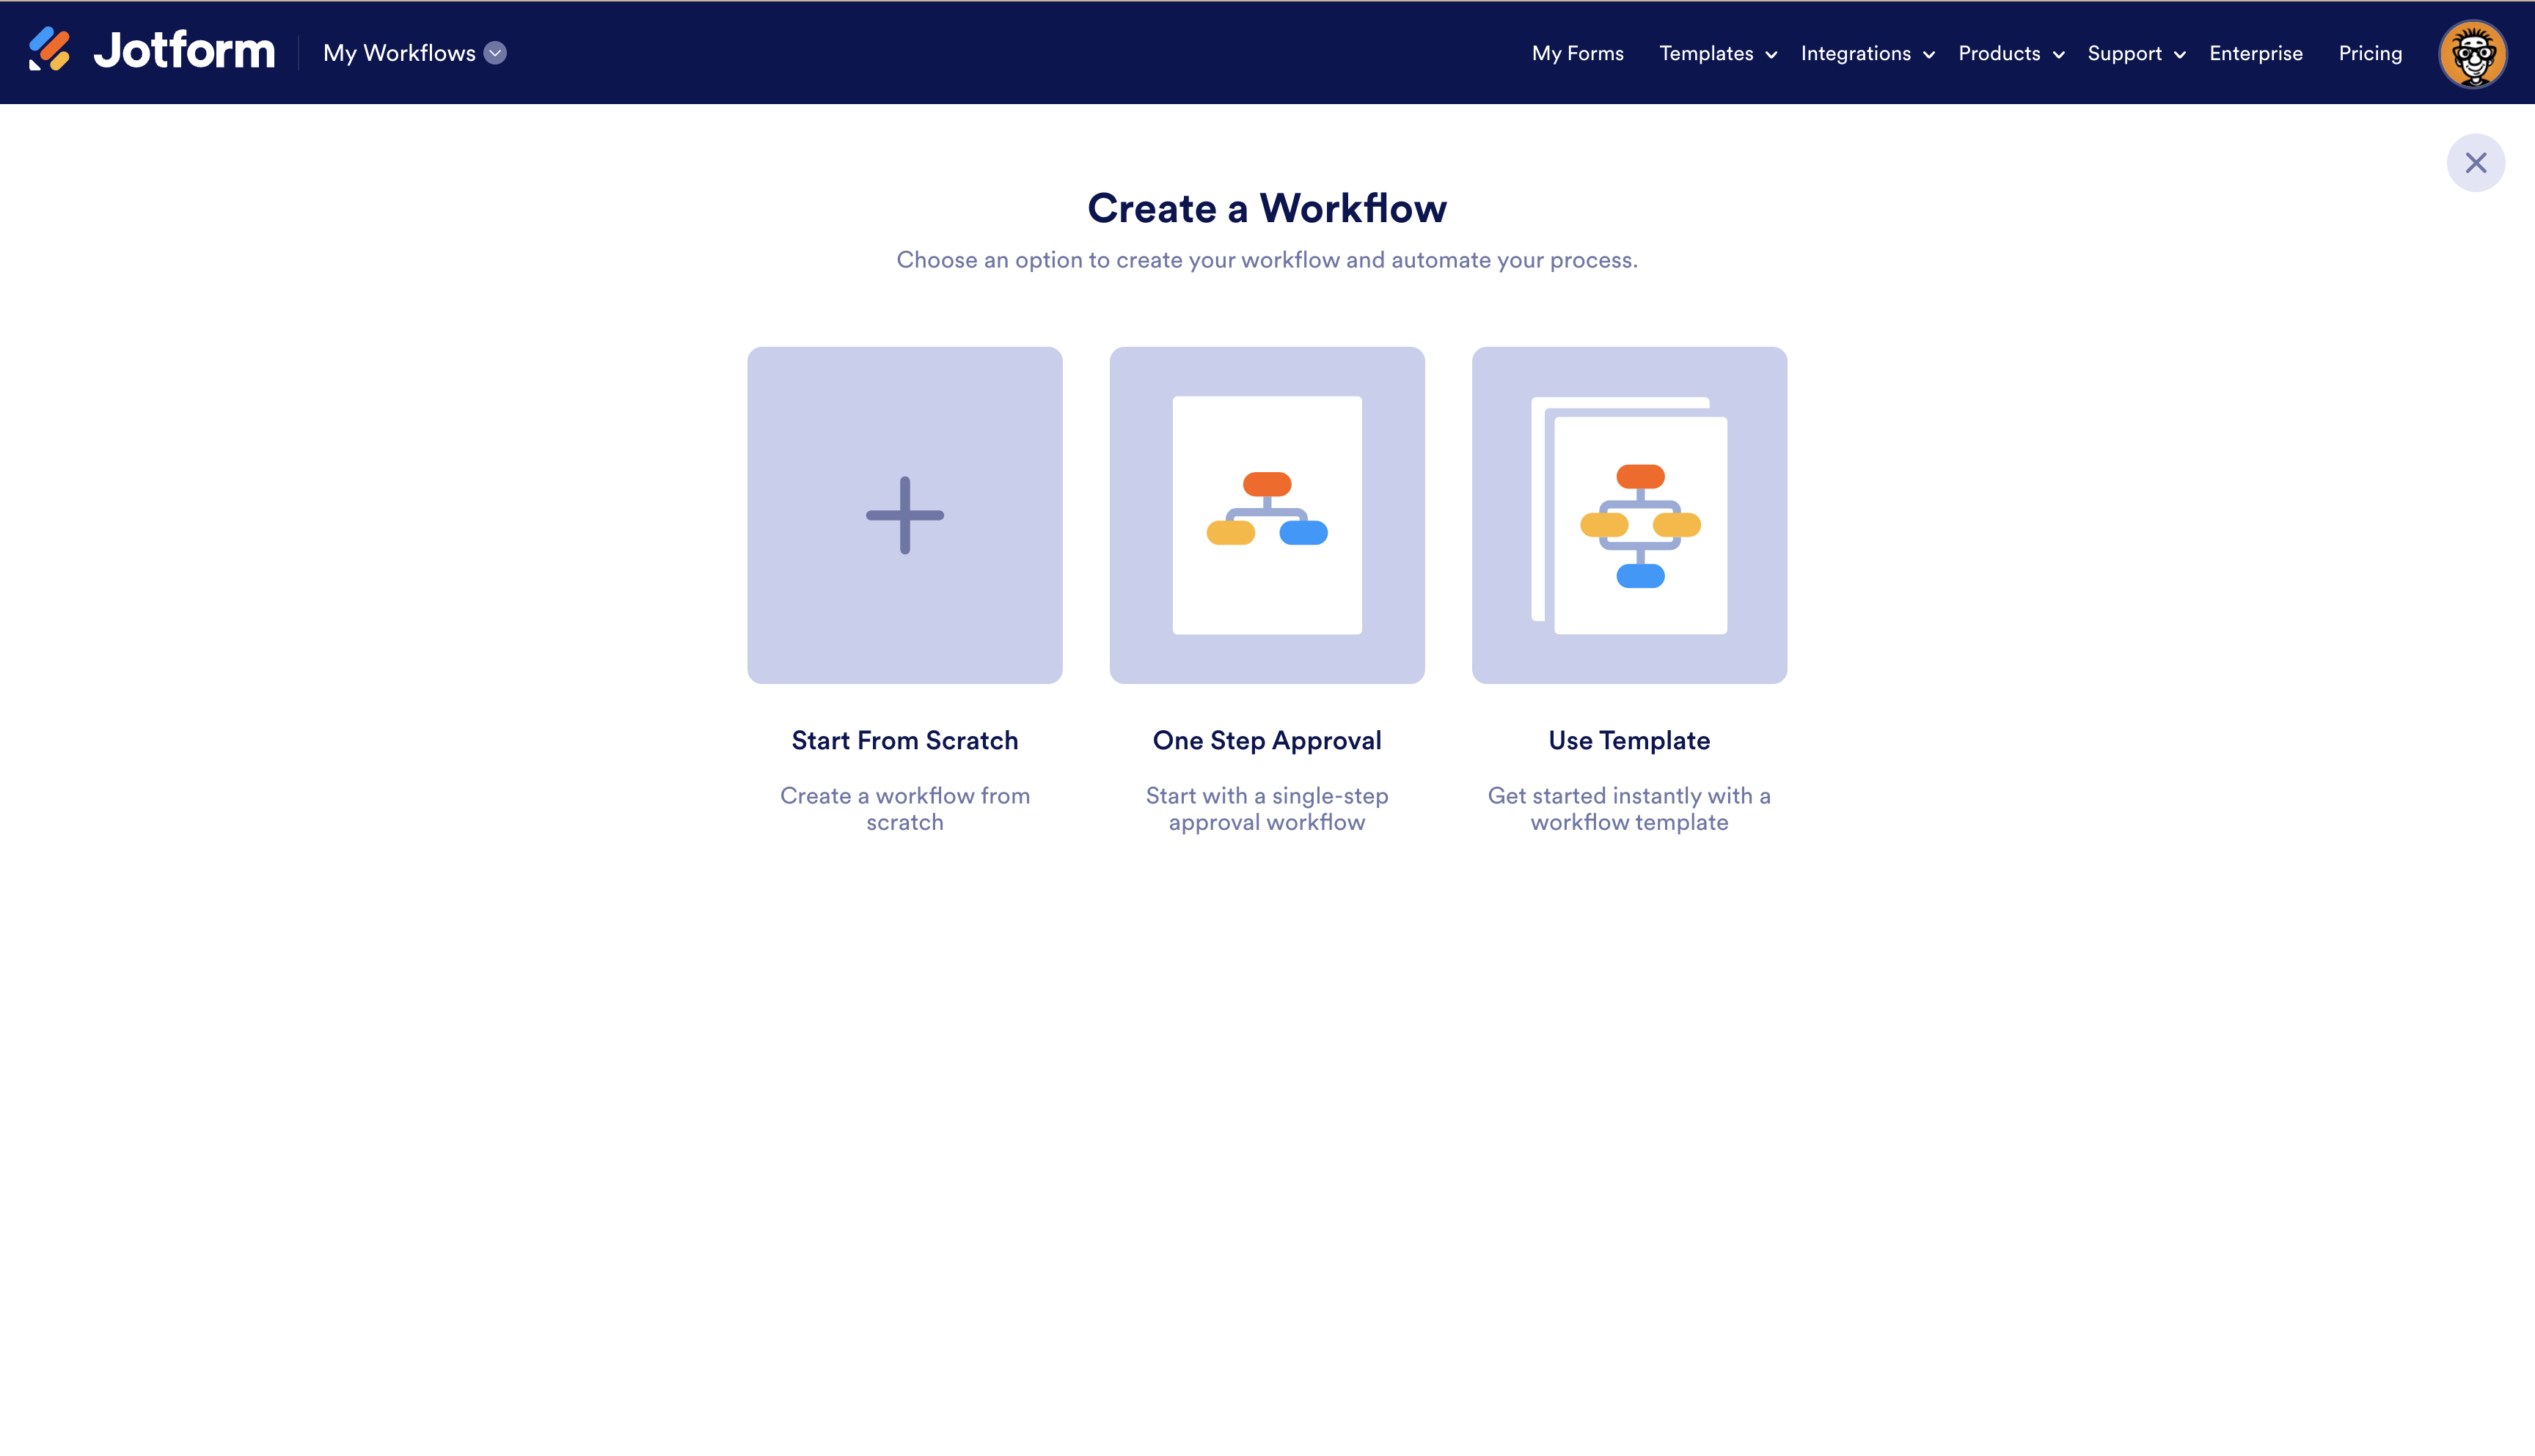This screenshot has height=1456, width=2535.
Task: Expand the Templates menu chevron
Action: pyautogui.click(x=1771, y=55)
